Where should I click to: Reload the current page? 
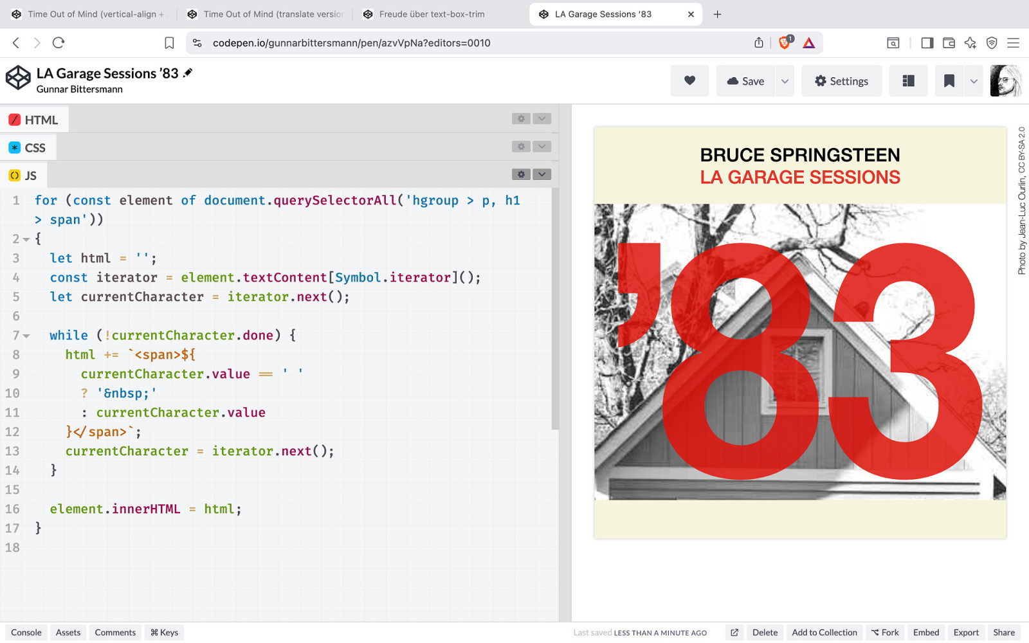click(59, 42)
